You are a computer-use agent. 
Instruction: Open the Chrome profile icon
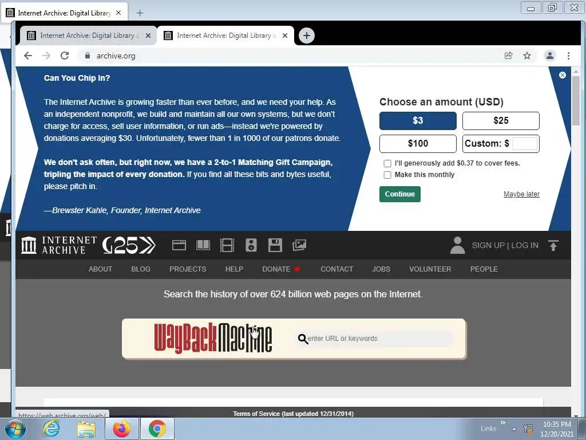pyautogui.click(x=550, y=56)
